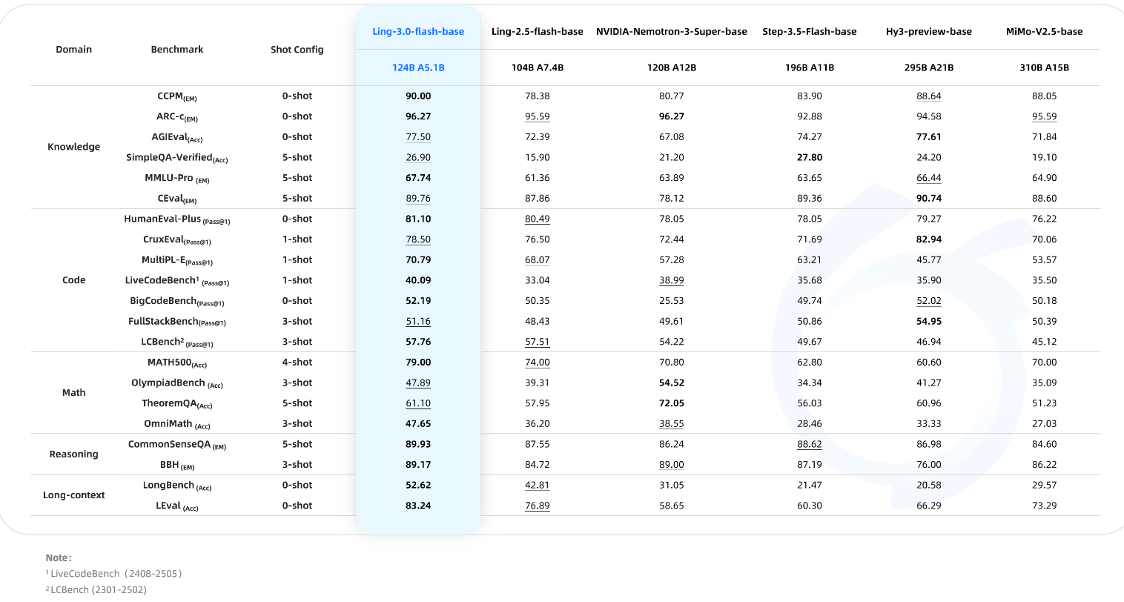The height and width of the screenshot is (602, 1124).
Task: Click the 5-shot config in the TheoremQA row
Action: pos(297,403)
